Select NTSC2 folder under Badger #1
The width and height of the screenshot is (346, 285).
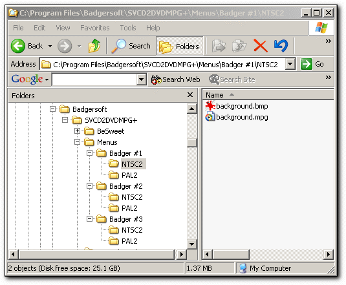tap(127, 164)
